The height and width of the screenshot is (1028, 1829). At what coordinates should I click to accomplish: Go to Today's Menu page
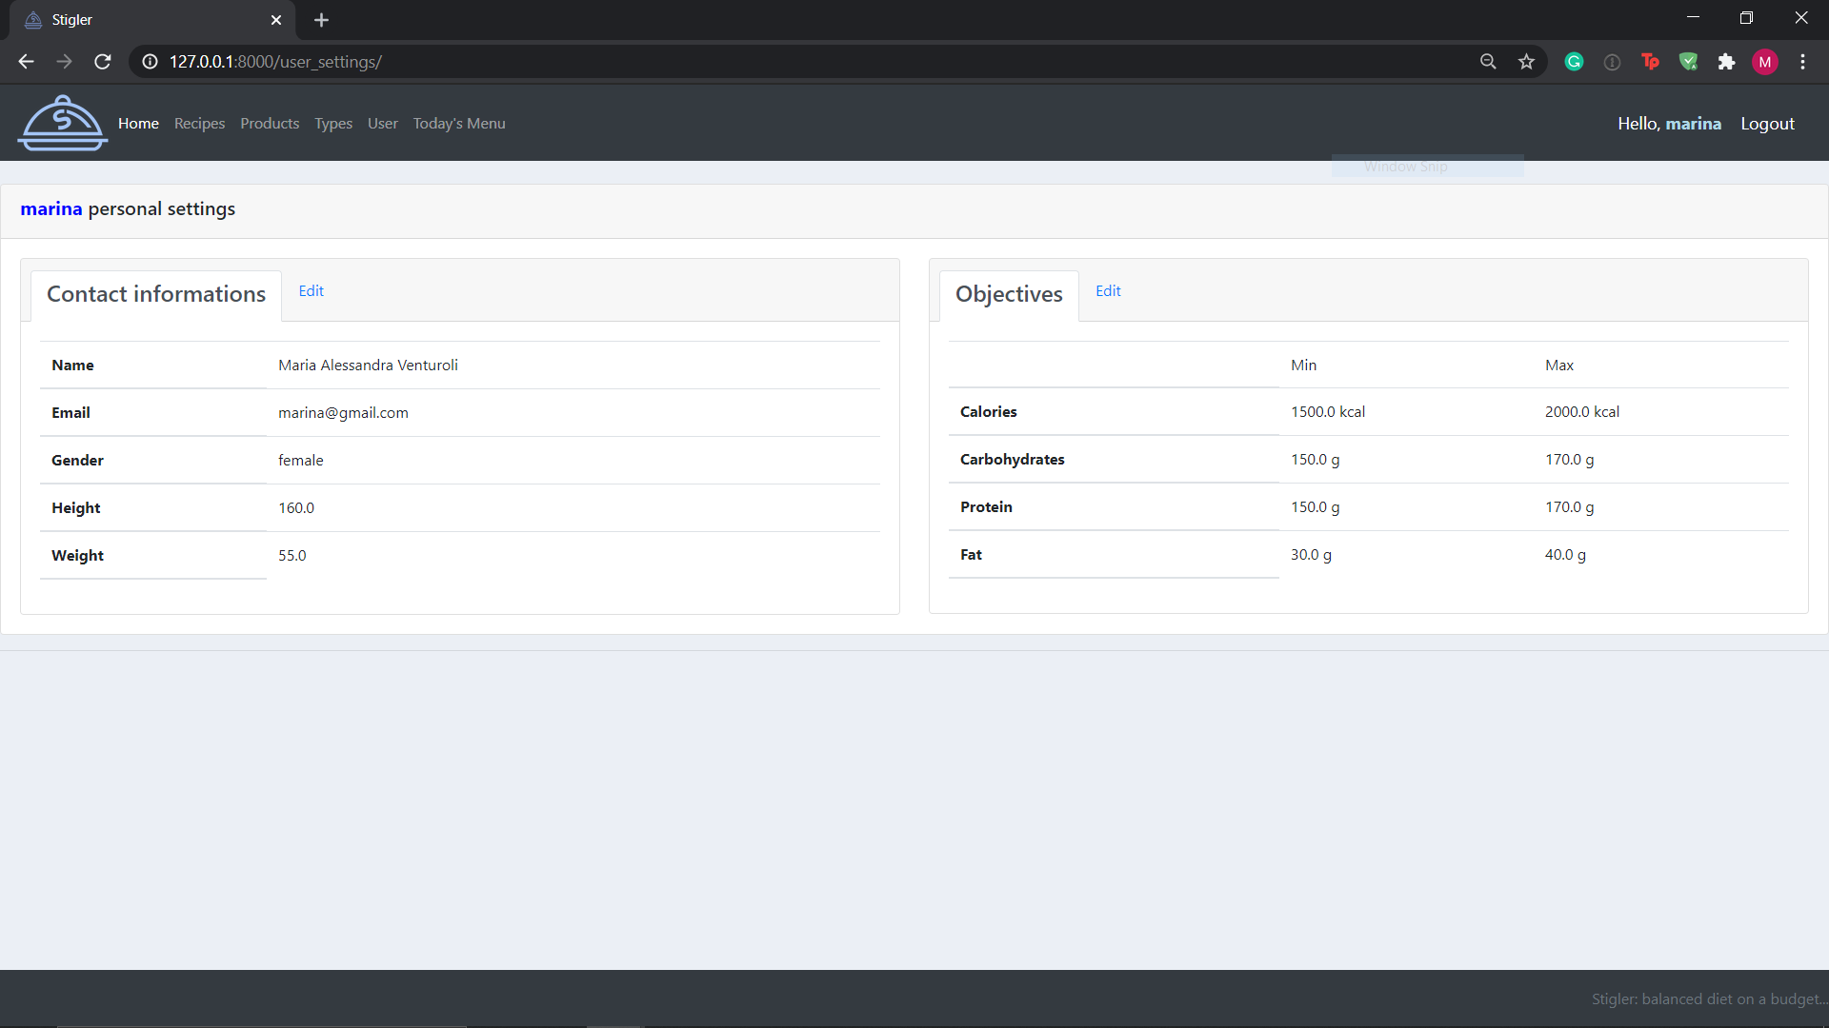point(458,124)
